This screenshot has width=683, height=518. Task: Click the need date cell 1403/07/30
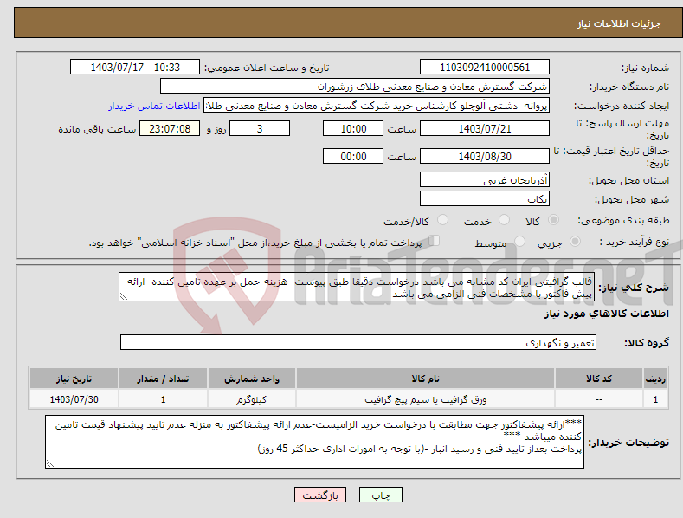pos(74,399)
